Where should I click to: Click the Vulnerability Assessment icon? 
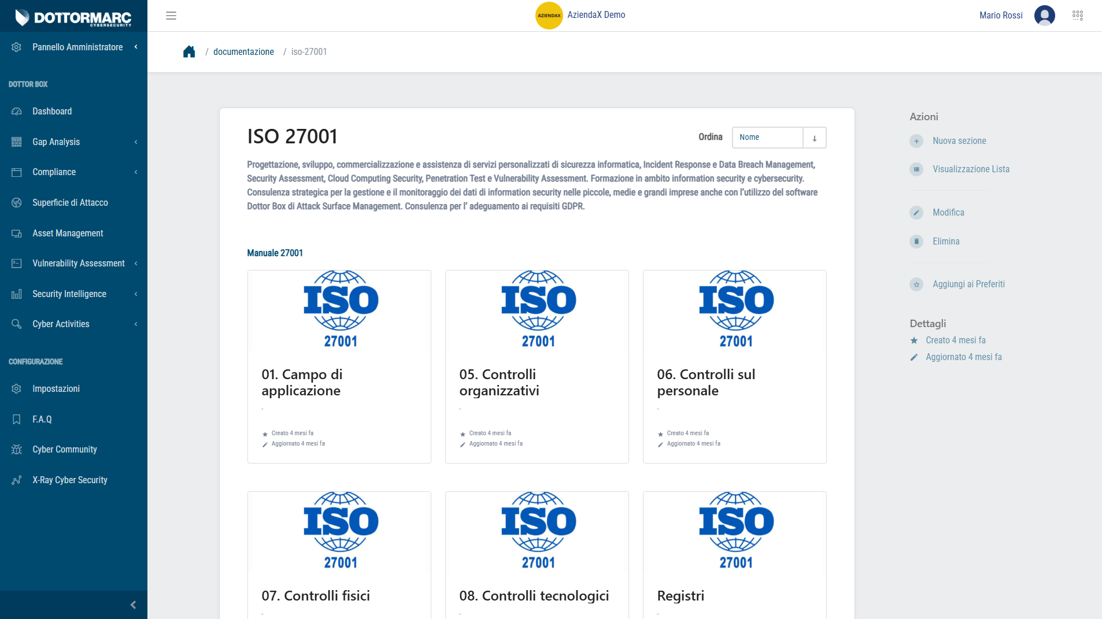pyautogui.click(x=17, y=264)
